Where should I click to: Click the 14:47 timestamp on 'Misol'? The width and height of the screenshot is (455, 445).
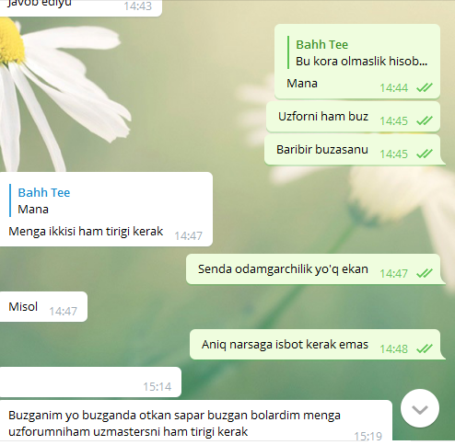[x=63, y=312]
